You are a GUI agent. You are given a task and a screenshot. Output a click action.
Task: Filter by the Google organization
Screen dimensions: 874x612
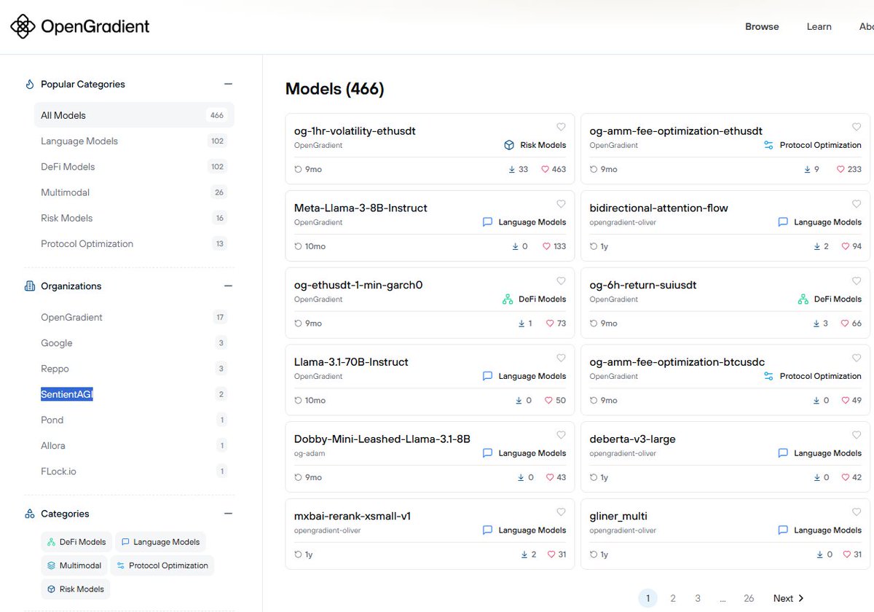[134, 343]
